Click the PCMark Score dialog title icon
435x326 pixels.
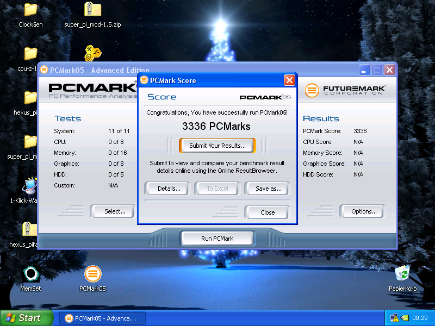click(144, 80)
